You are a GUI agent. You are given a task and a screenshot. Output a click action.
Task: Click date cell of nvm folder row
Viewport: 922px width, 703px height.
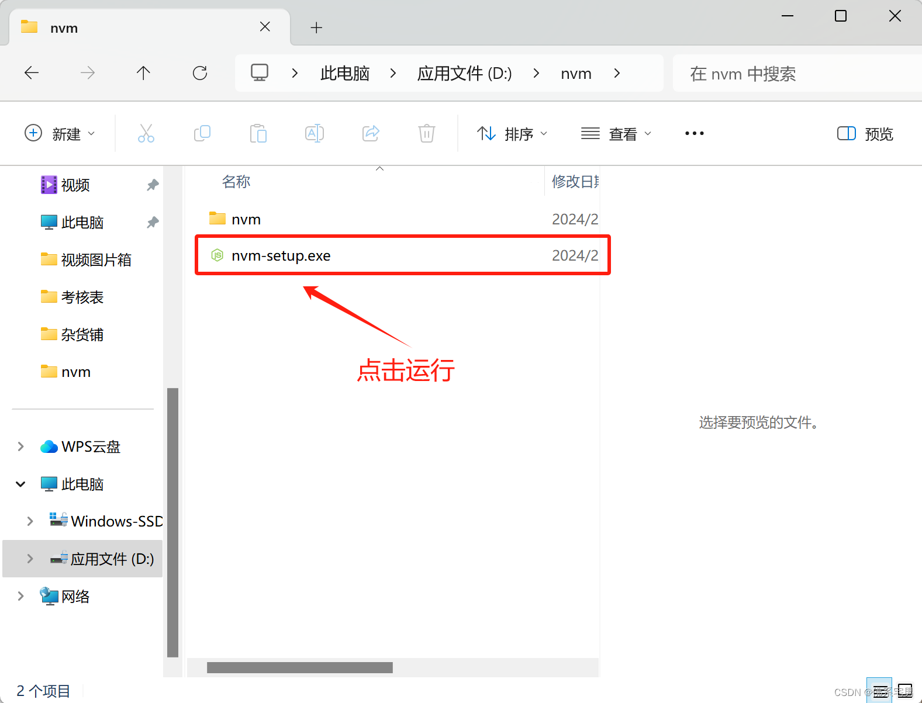[x=575, y=219]
